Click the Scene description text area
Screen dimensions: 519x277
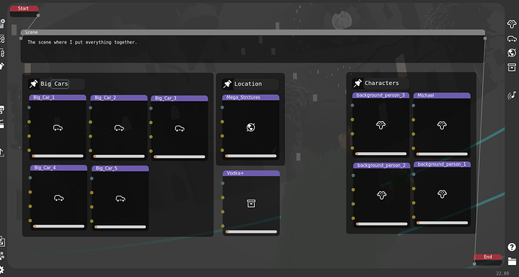(x=253, y=49)
